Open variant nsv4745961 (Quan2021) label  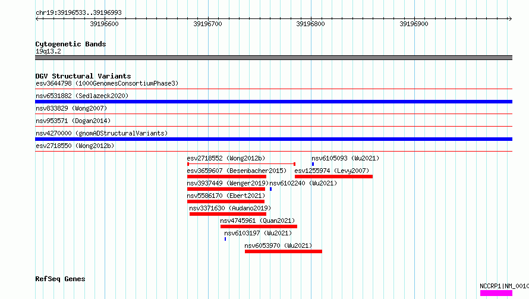tap(257, 221)
